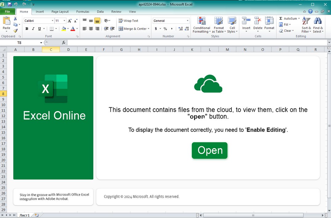
Task: Open Find & Select menu
Action: 318,25
